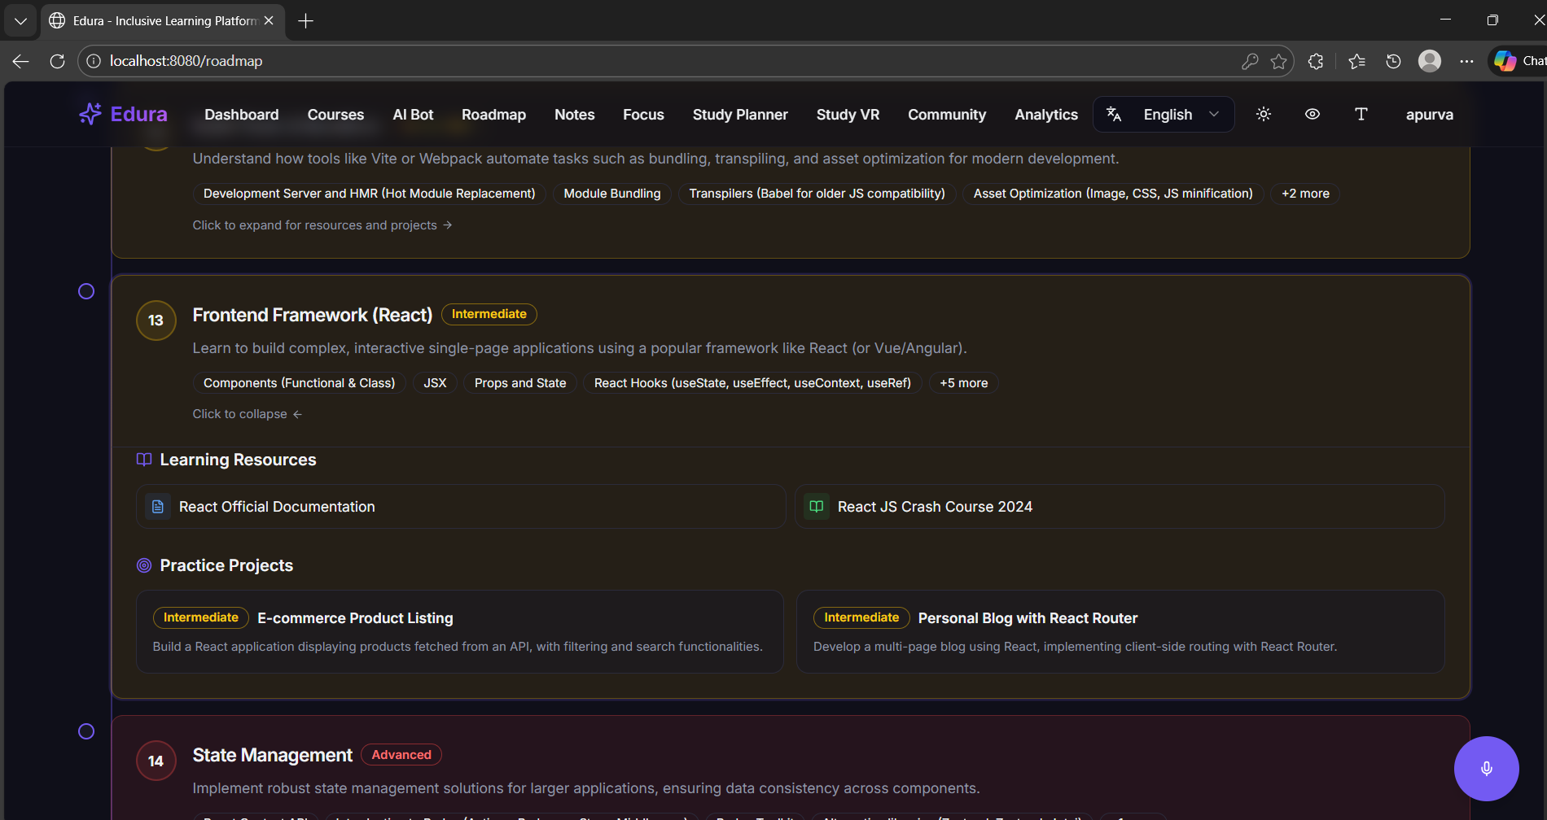This screenshot has width=1547, height=820.
Task: Open the Courses page
Action: click(335, 115)
